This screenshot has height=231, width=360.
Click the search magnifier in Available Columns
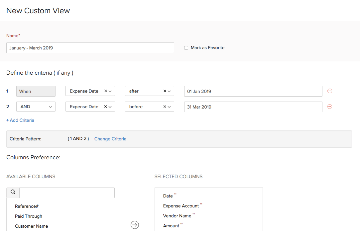pyautogui.click(x=13, y=193)
